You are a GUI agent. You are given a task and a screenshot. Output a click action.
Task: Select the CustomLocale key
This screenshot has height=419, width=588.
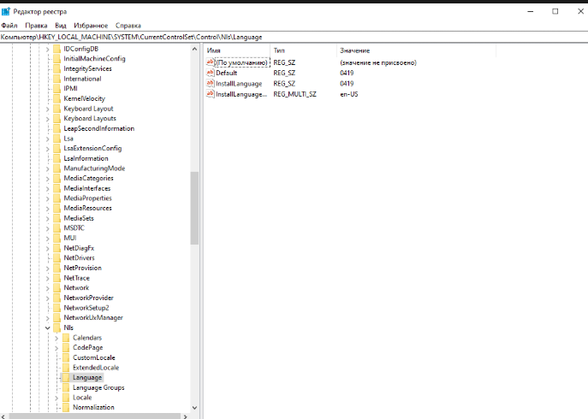[x=94, y=357]
